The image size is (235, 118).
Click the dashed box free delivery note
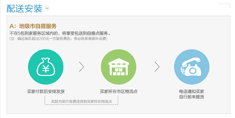coord(81,101)
